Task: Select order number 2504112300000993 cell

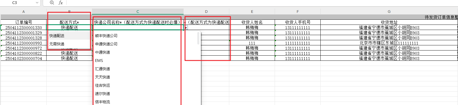Action: tap(23, 43)
